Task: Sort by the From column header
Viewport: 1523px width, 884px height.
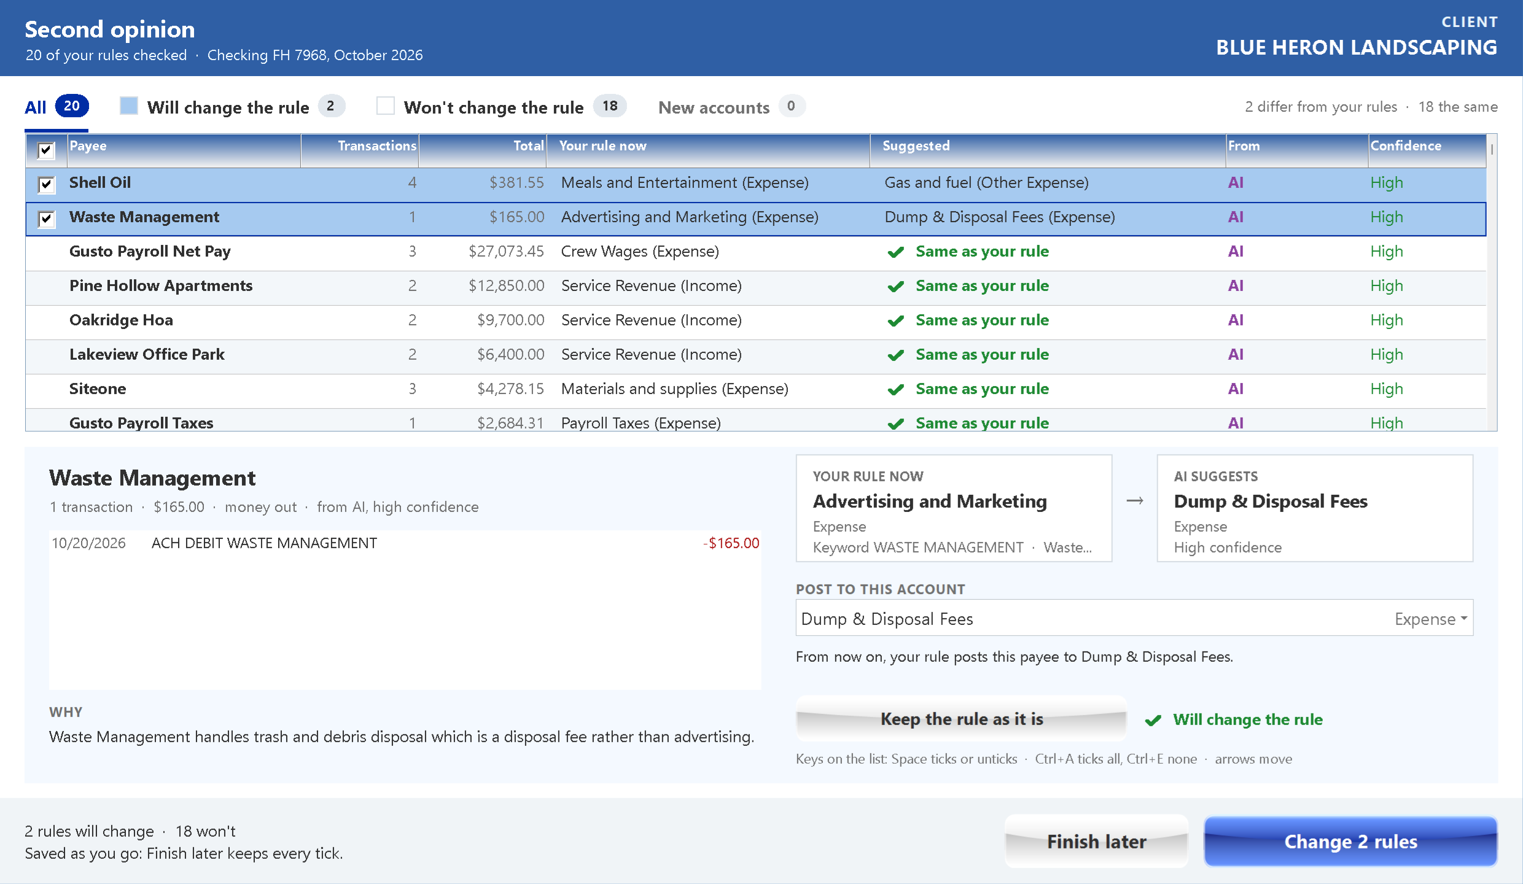Action: pos(1297,150)
